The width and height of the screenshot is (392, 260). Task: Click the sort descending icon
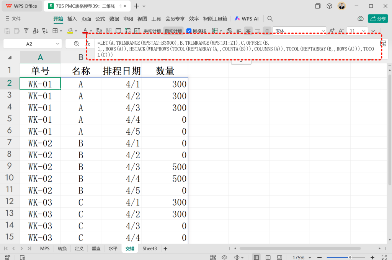[45, 31]
